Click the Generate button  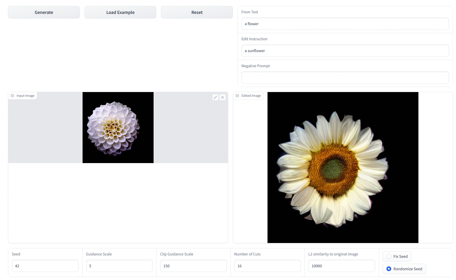[x=44, y=12]
